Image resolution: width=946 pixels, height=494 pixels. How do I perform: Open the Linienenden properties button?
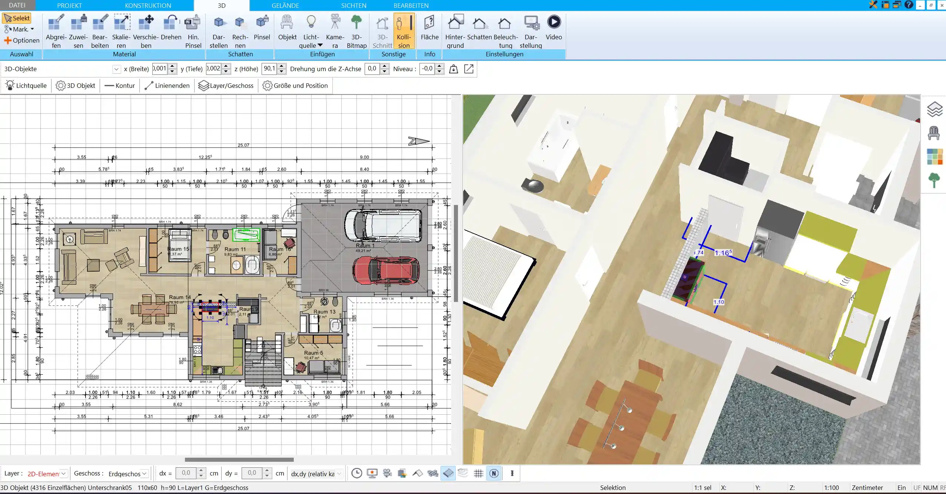pos(167,86)
